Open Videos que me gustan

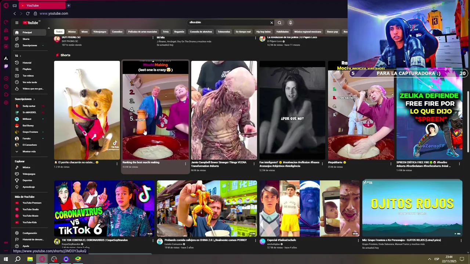[x=29, y=89]
